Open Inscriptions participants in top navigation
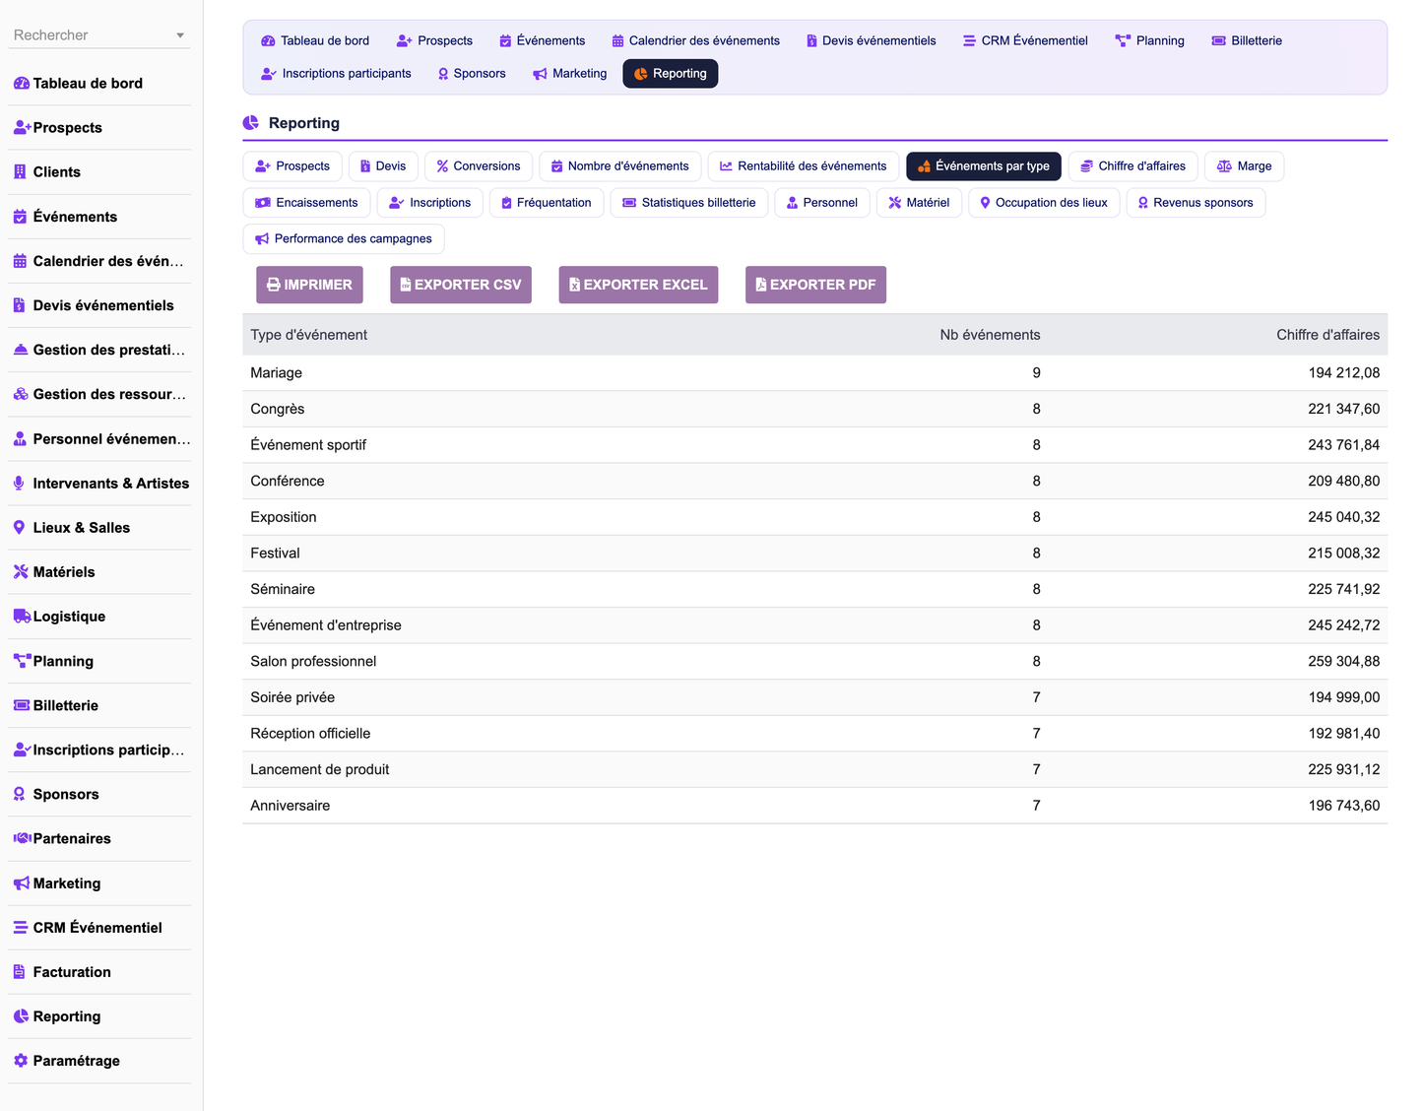This screenshot has height=1111, width=1423. pos(336,74)
